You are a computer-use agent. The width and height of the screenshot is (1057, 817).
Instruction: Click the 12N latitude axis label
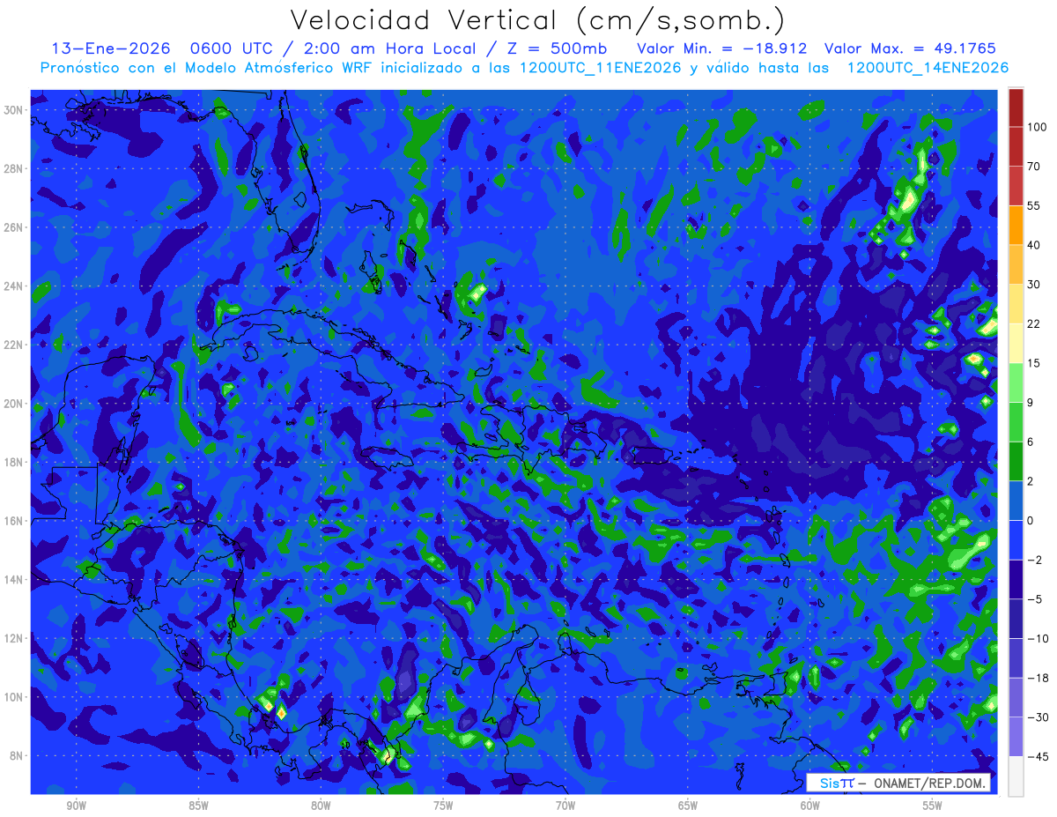click(x=15, y=637)
